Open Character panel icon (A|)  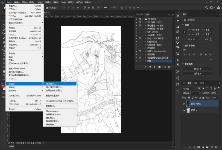178,60
